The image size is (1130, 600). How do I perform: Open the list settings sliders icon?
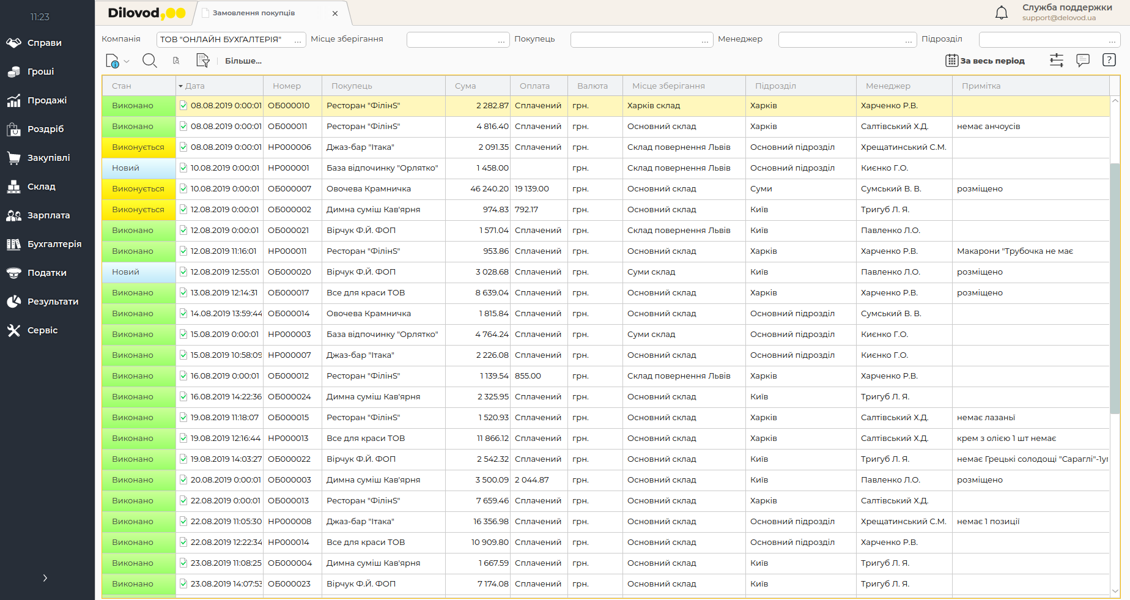pos(1056,61)
